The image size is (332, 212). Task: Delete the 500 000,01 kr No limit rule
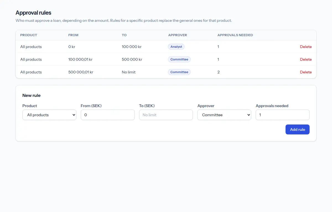coord(306,72)
